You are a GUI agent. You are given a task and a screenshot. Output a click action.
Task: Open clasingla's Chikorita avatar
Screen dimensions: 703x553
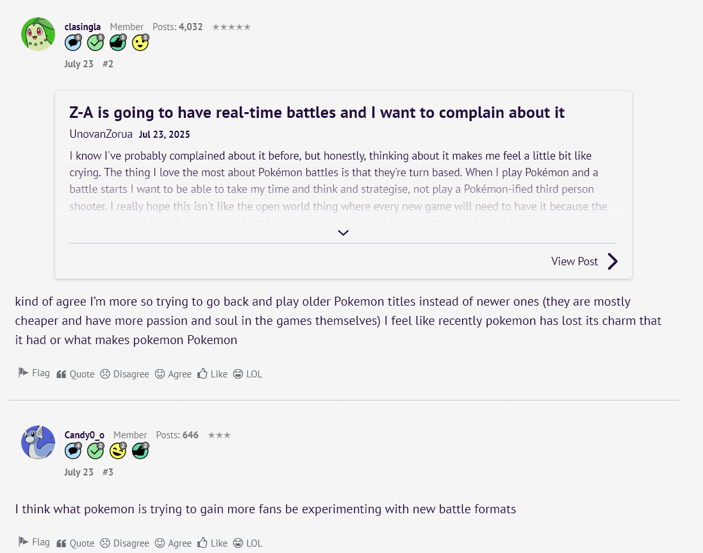38,34
